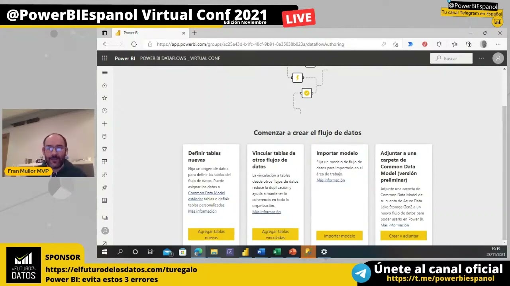Open Datasets cylinder icon in sidebar

(104, 136)
